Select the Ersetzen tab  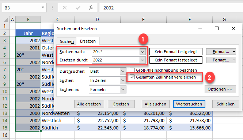click(88, 41)
